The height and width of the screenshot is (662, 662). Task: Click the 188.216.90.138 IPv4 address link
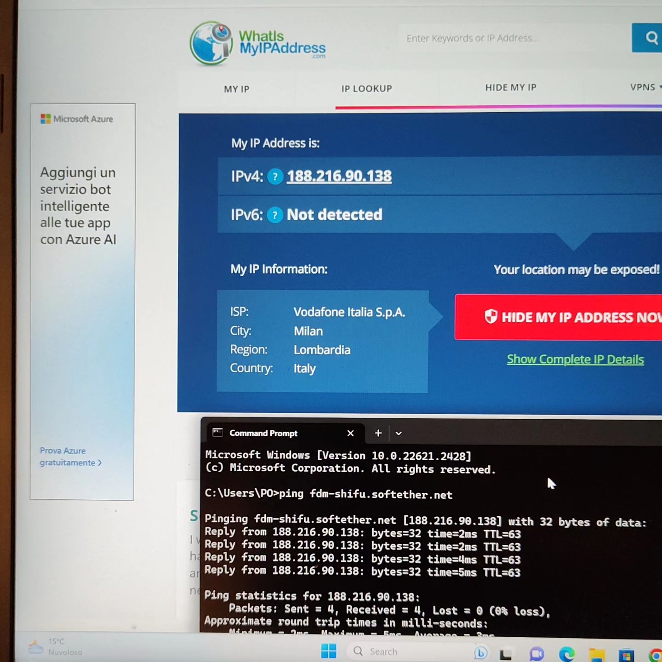[339, 176]
